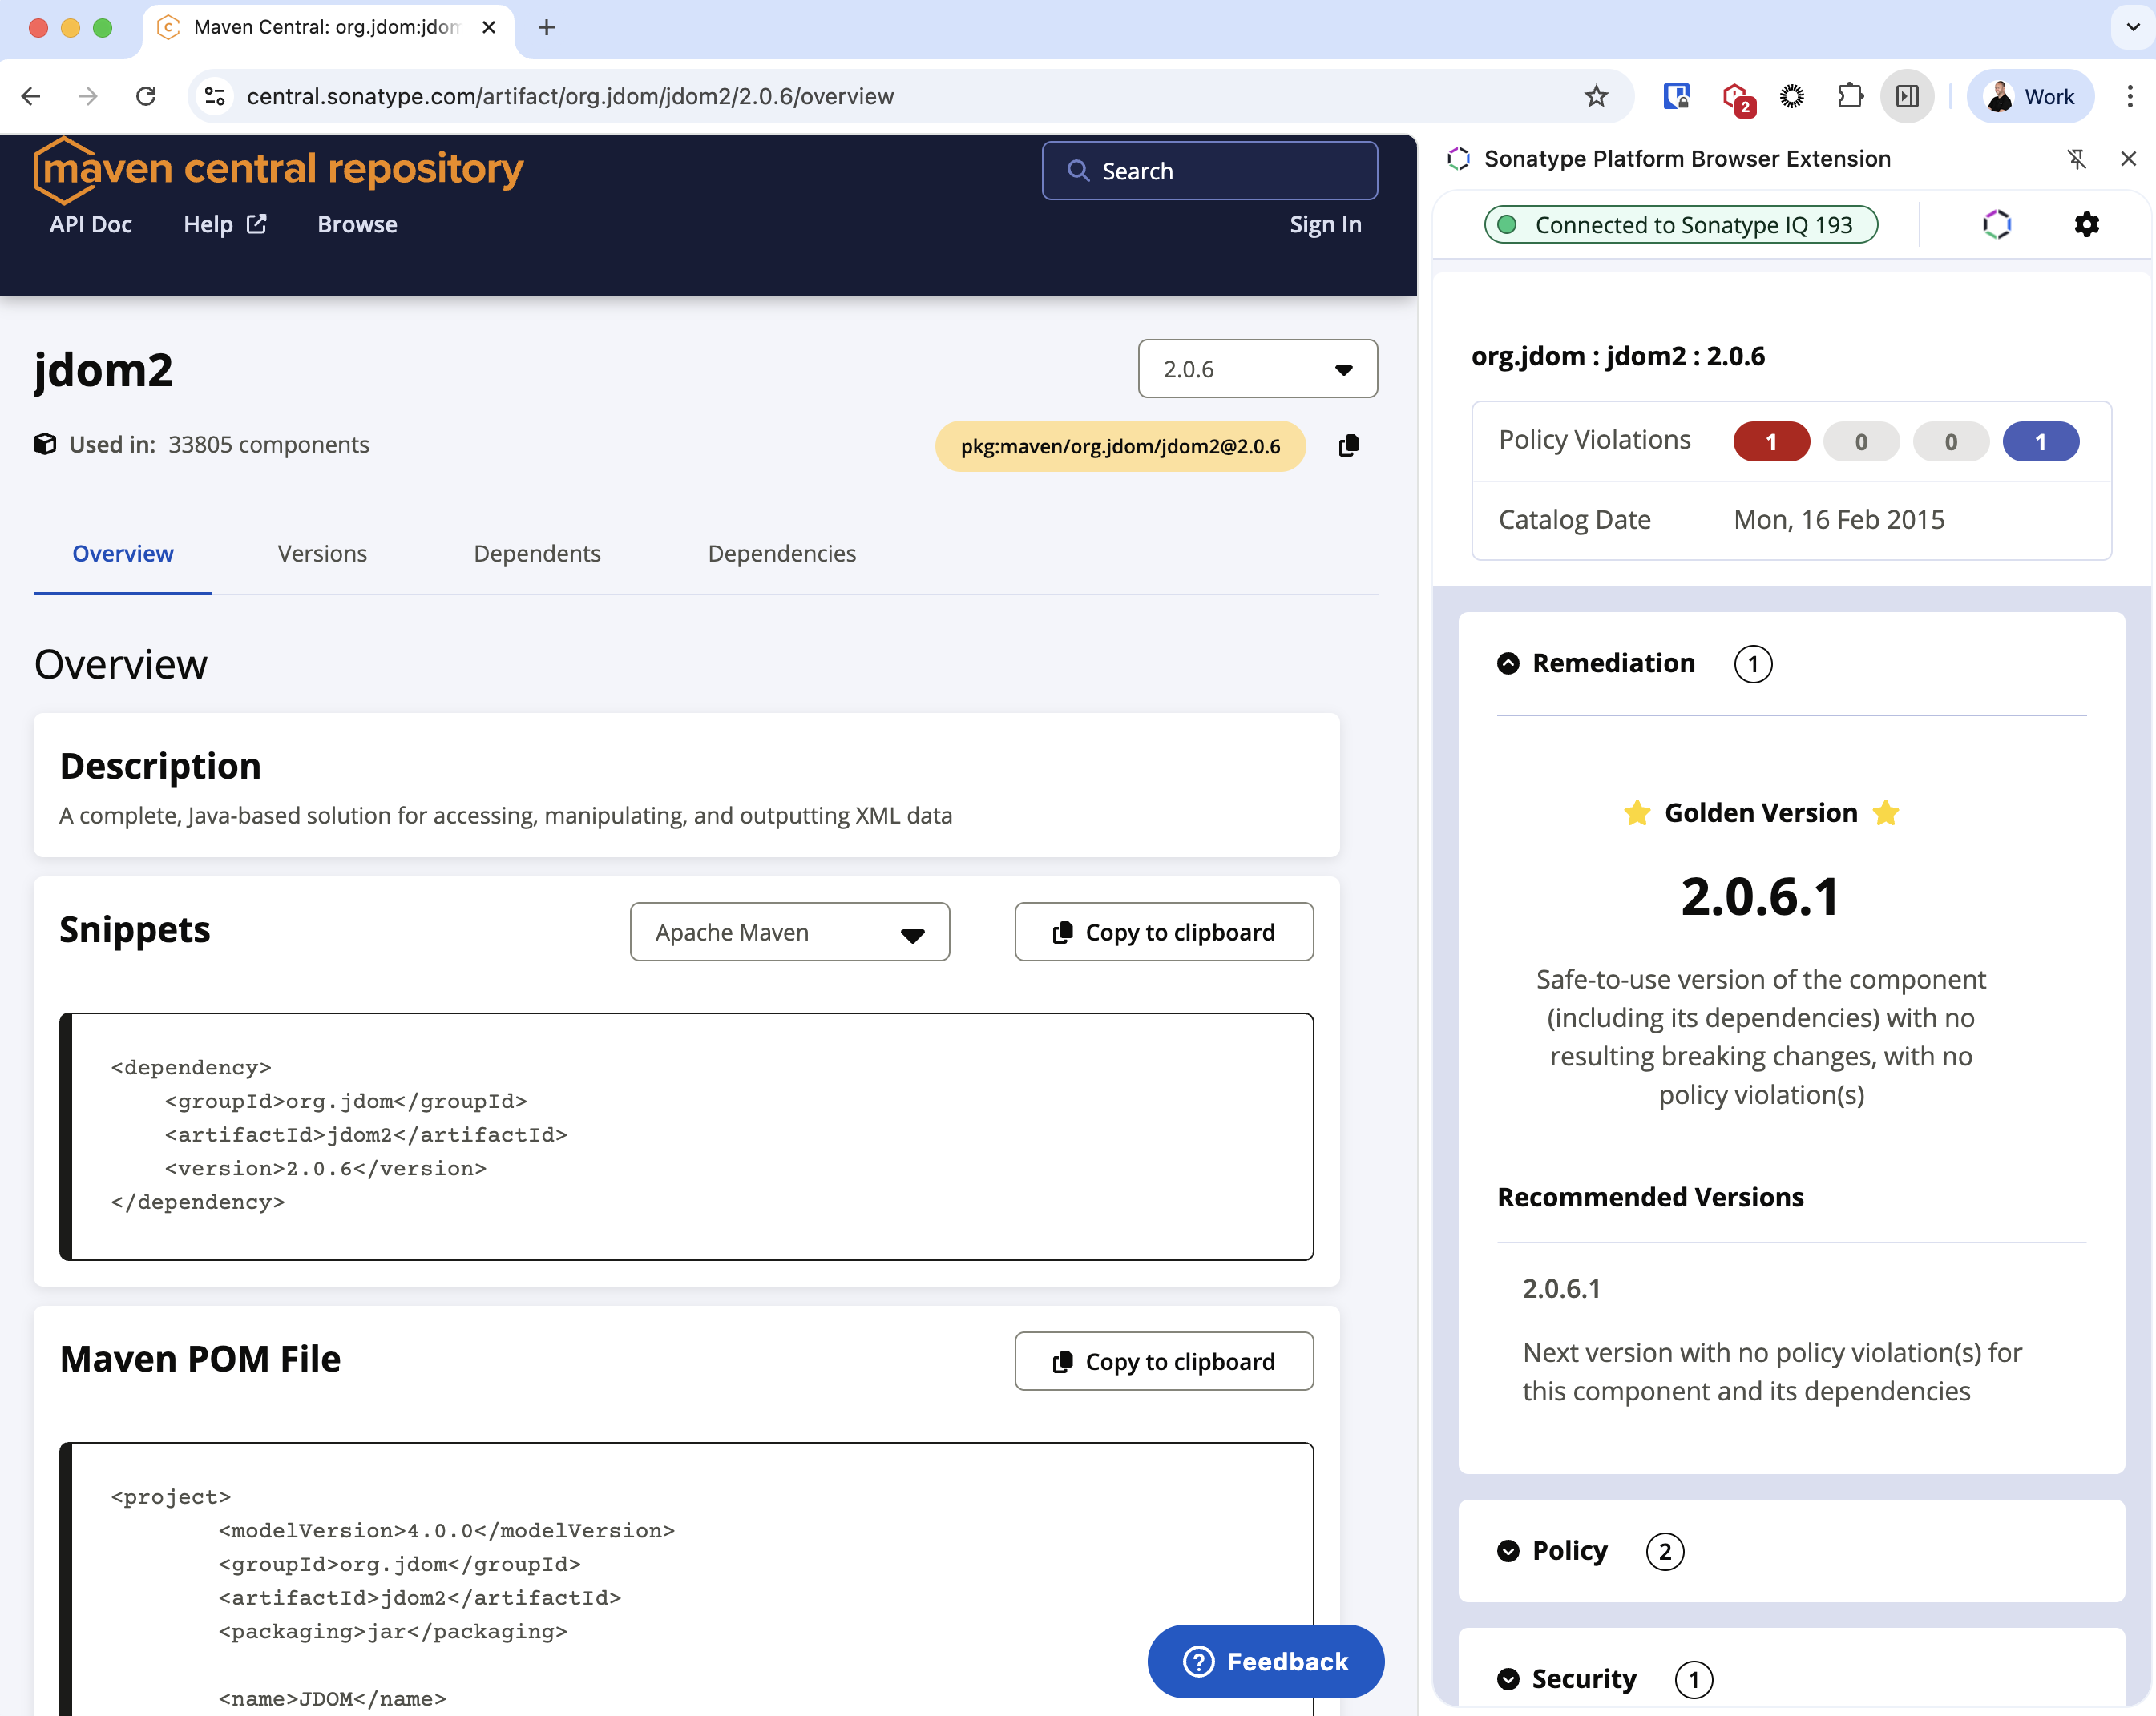Open the Work profile button
Image resolution: width=2156 pixels, height=1716 pixels.
tap(2030, 96)
